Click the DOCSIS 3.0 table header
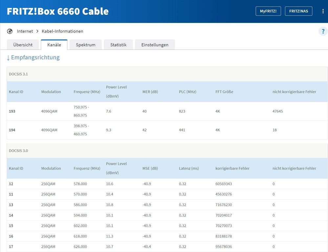 tap(18, 151)
